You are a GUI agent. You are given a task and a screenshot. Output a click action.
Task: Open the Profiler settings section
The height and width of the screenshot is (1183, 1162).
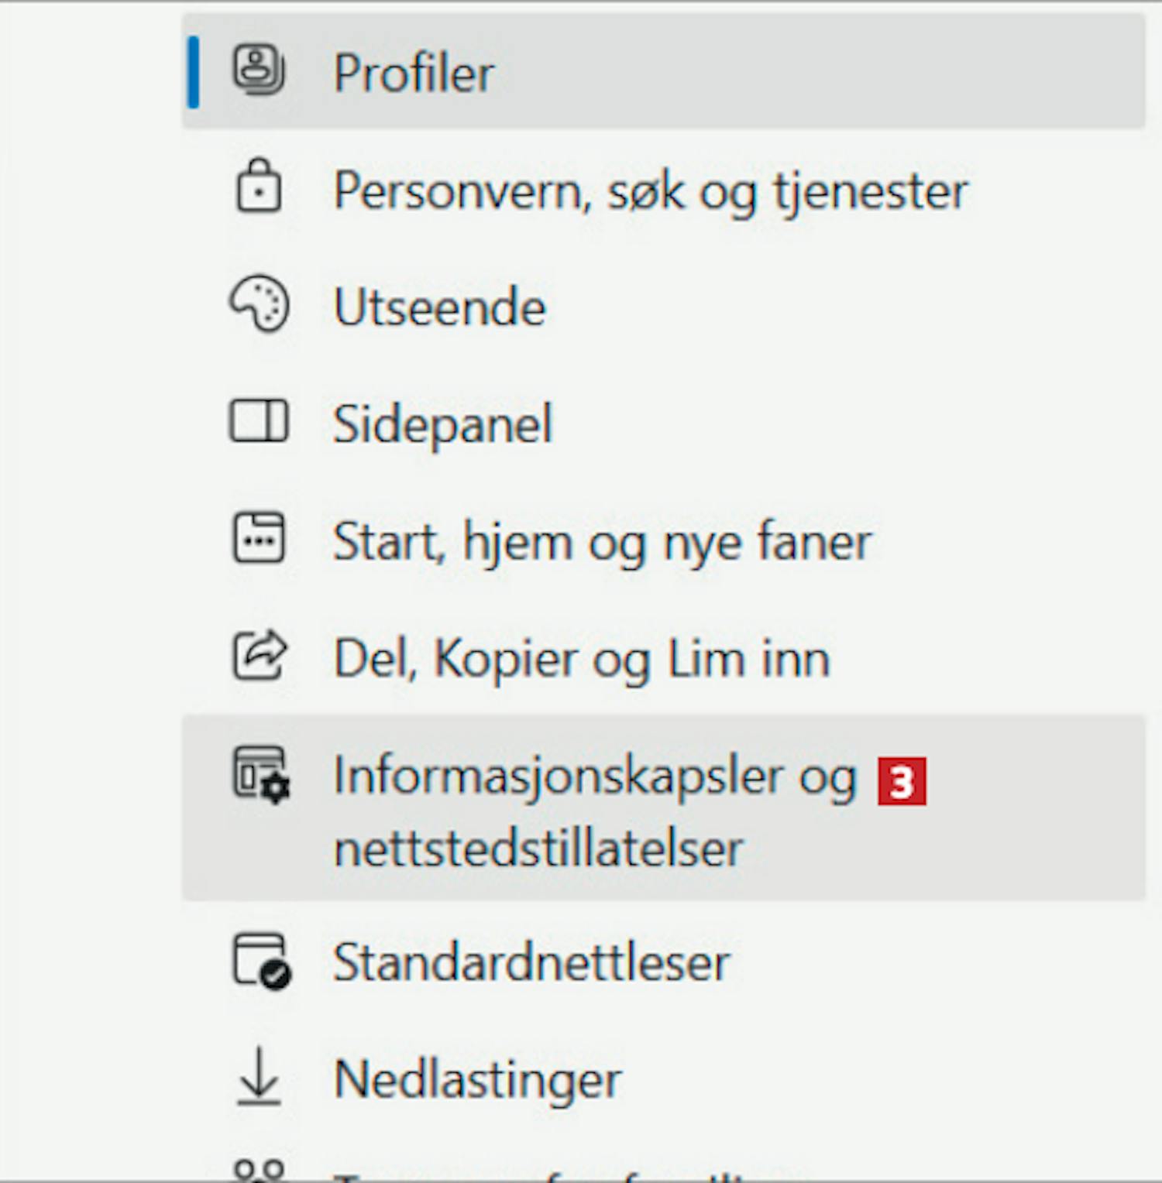pos(414,74)
